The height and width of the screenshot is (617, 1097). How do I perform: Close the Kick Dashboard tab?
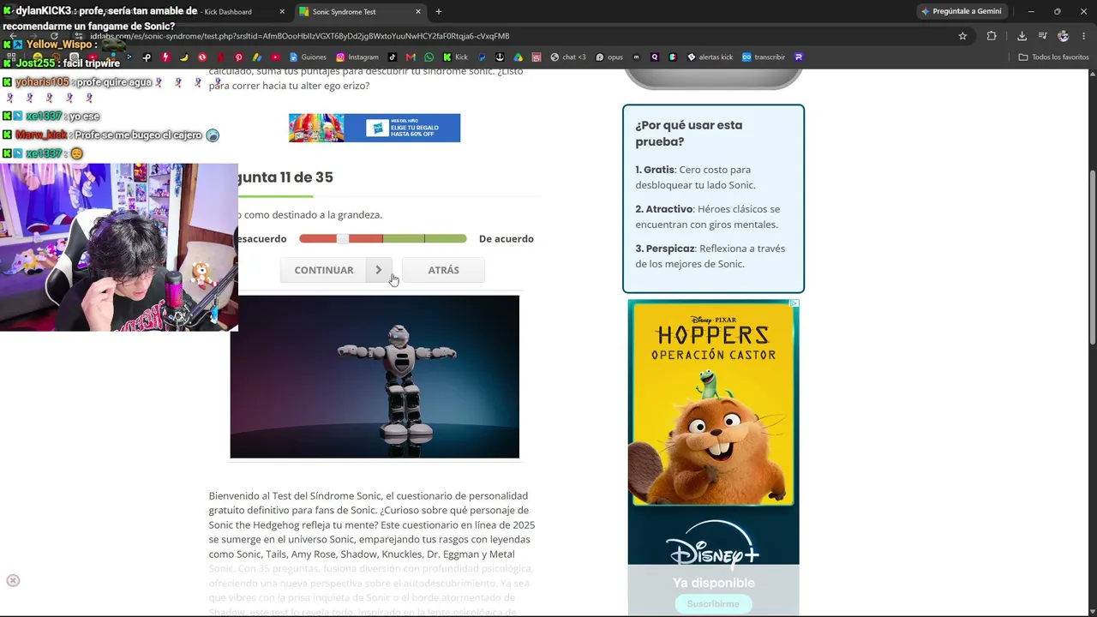click(282, 12)
